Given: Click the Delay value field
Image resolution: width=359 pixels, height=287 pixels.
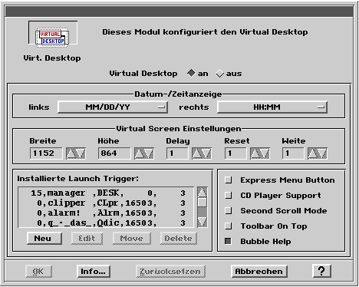Looking at the screenshot, I should click(177, 153).
